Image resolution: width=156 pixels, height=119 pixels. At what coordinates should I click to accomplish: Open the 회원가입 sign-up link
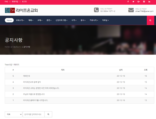(15, 2)
